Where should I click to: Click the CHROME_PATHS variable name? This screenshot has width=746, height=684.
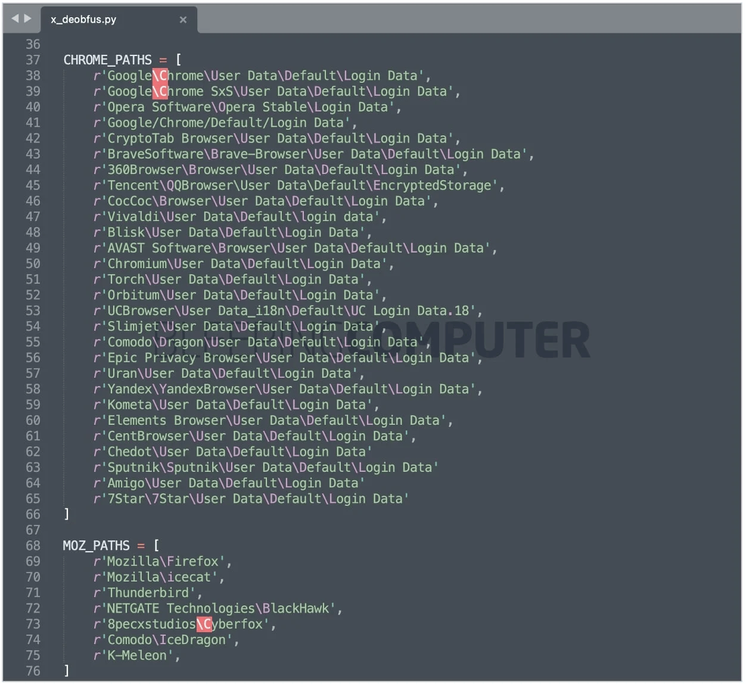[x=107, y=60]
